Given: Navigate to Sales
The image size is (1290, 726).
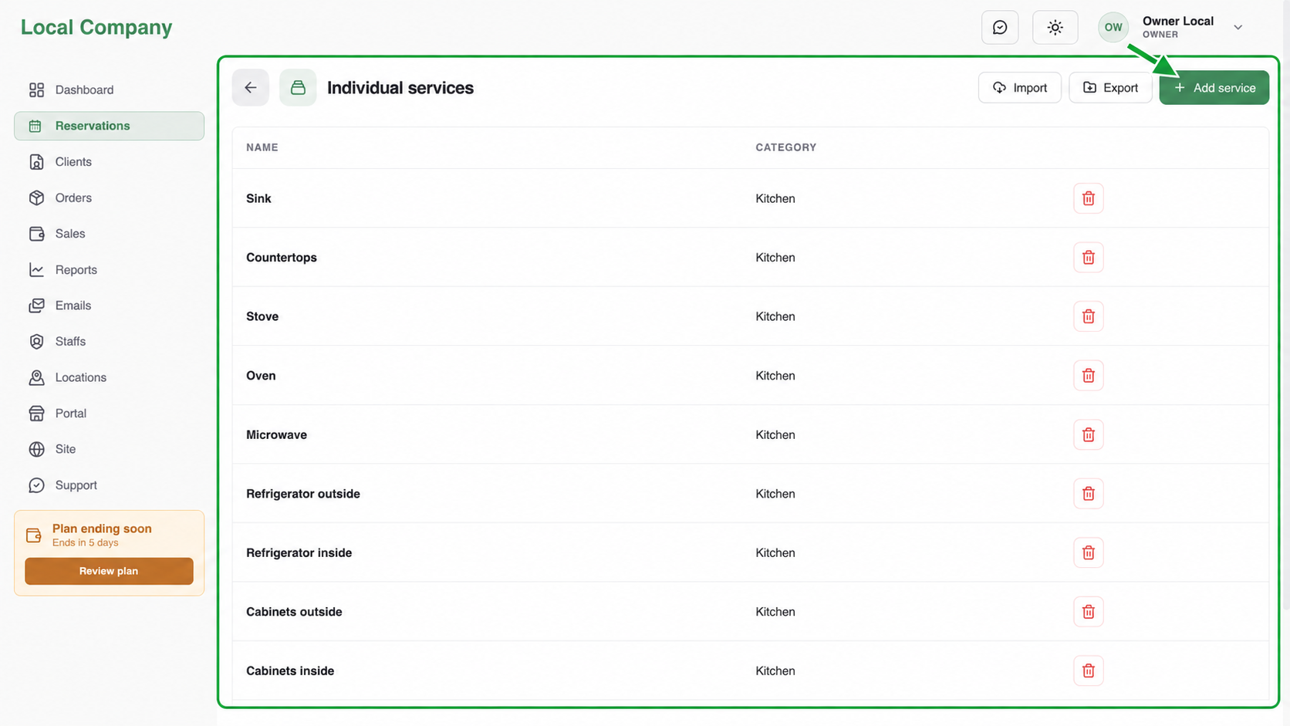Looking at the screenshot, I should click(x=109, y=234).
